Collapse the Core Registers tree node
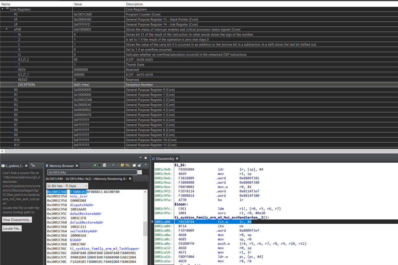 pyautogui.click(x=3, y=9)
